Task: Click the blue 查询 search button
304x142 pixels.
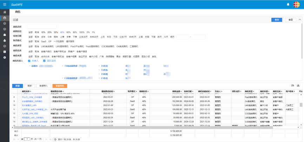Action: pyautogui.click(x=277, y=20)
